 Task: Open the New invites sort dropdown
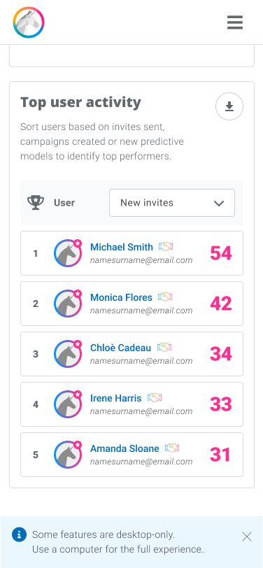point(172,203)
